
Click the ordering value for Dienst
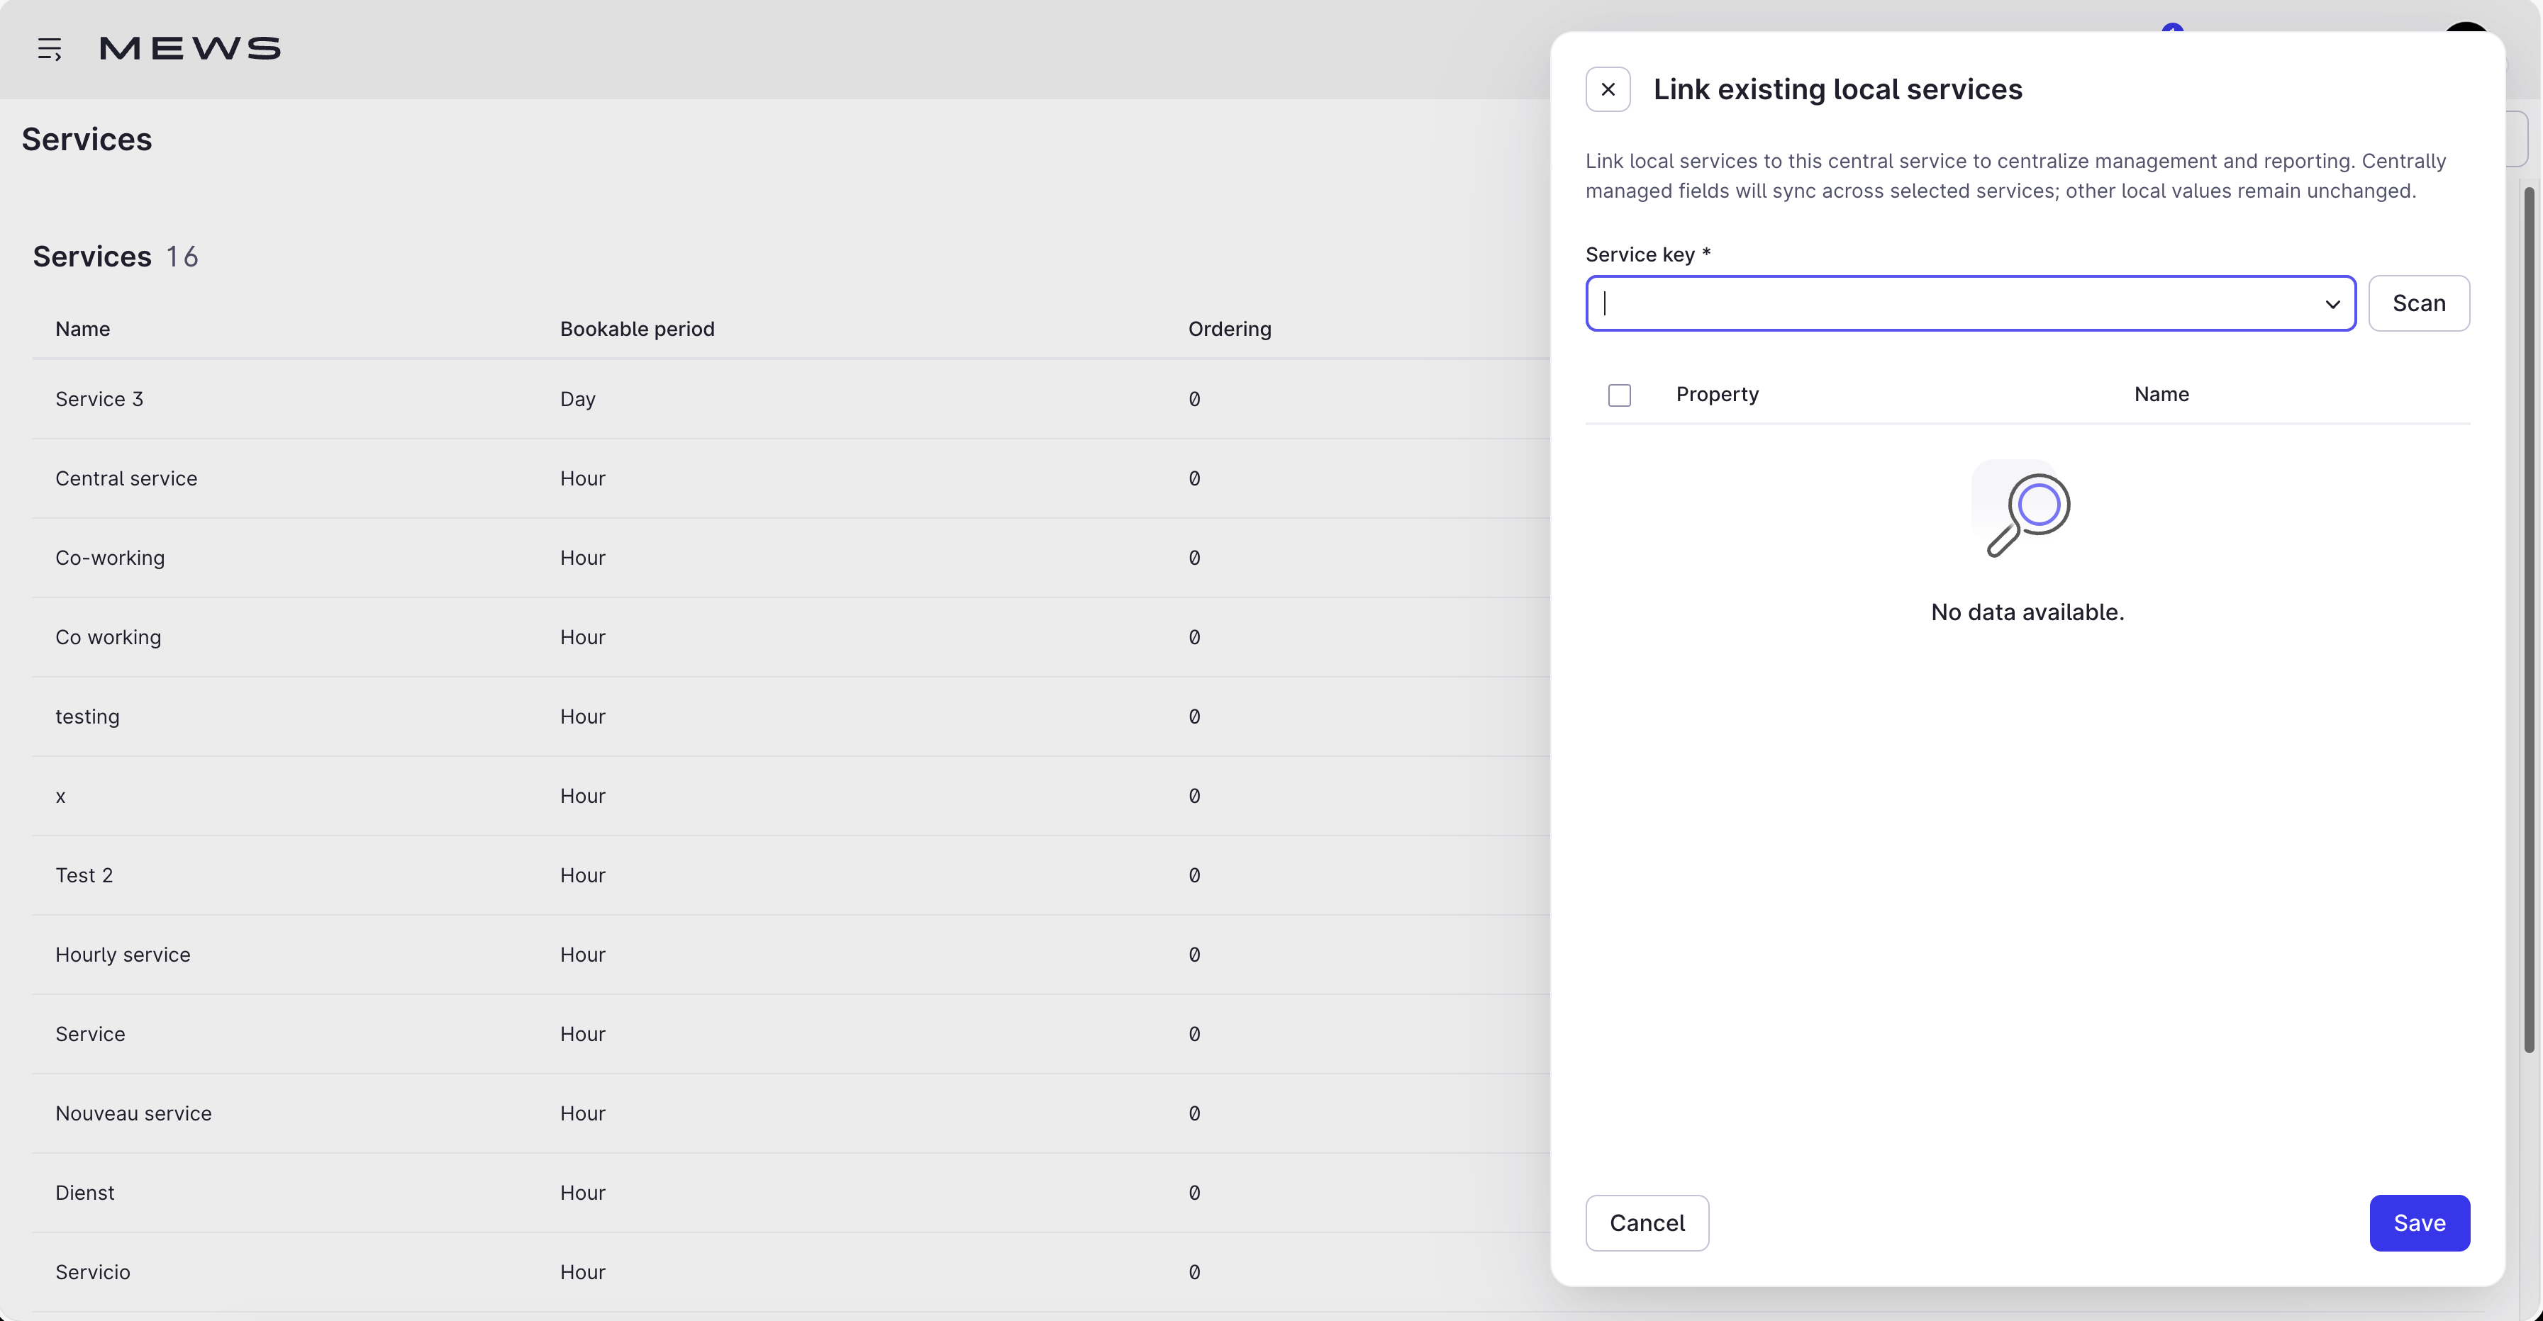(x=1193, y=1193)
